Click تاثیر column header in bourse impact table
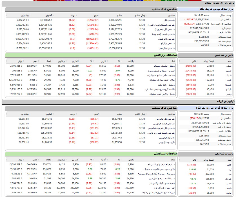This screenshot has width=236, height=197. pos(194,61)
